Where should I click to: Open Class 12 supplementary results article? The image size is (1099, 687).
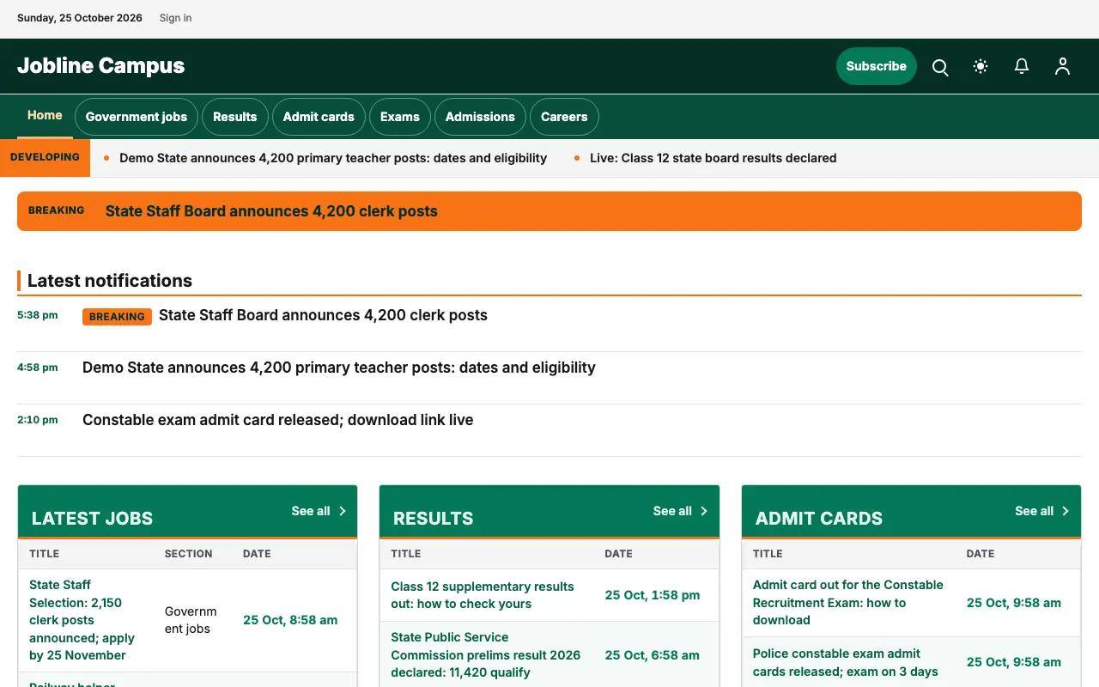click(483, 595)
